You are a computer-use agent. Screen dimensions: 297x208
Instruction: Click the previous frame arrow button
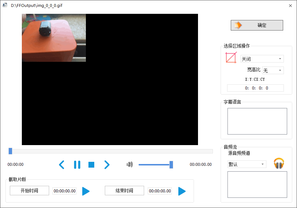coord(62,165)
